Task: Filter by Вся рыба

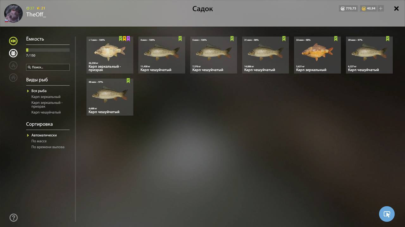Action: pyautogui.click(x=39, y=91)
